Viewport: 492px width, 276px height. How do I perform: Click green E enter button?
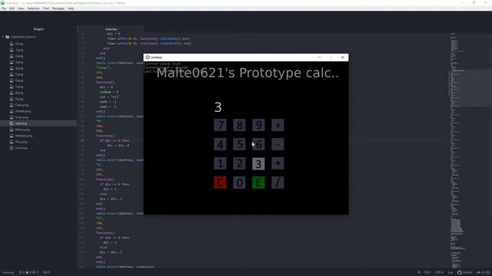(258, 182)
